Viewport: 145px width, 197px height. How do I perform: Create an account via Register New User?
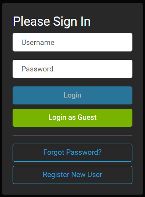72,175
